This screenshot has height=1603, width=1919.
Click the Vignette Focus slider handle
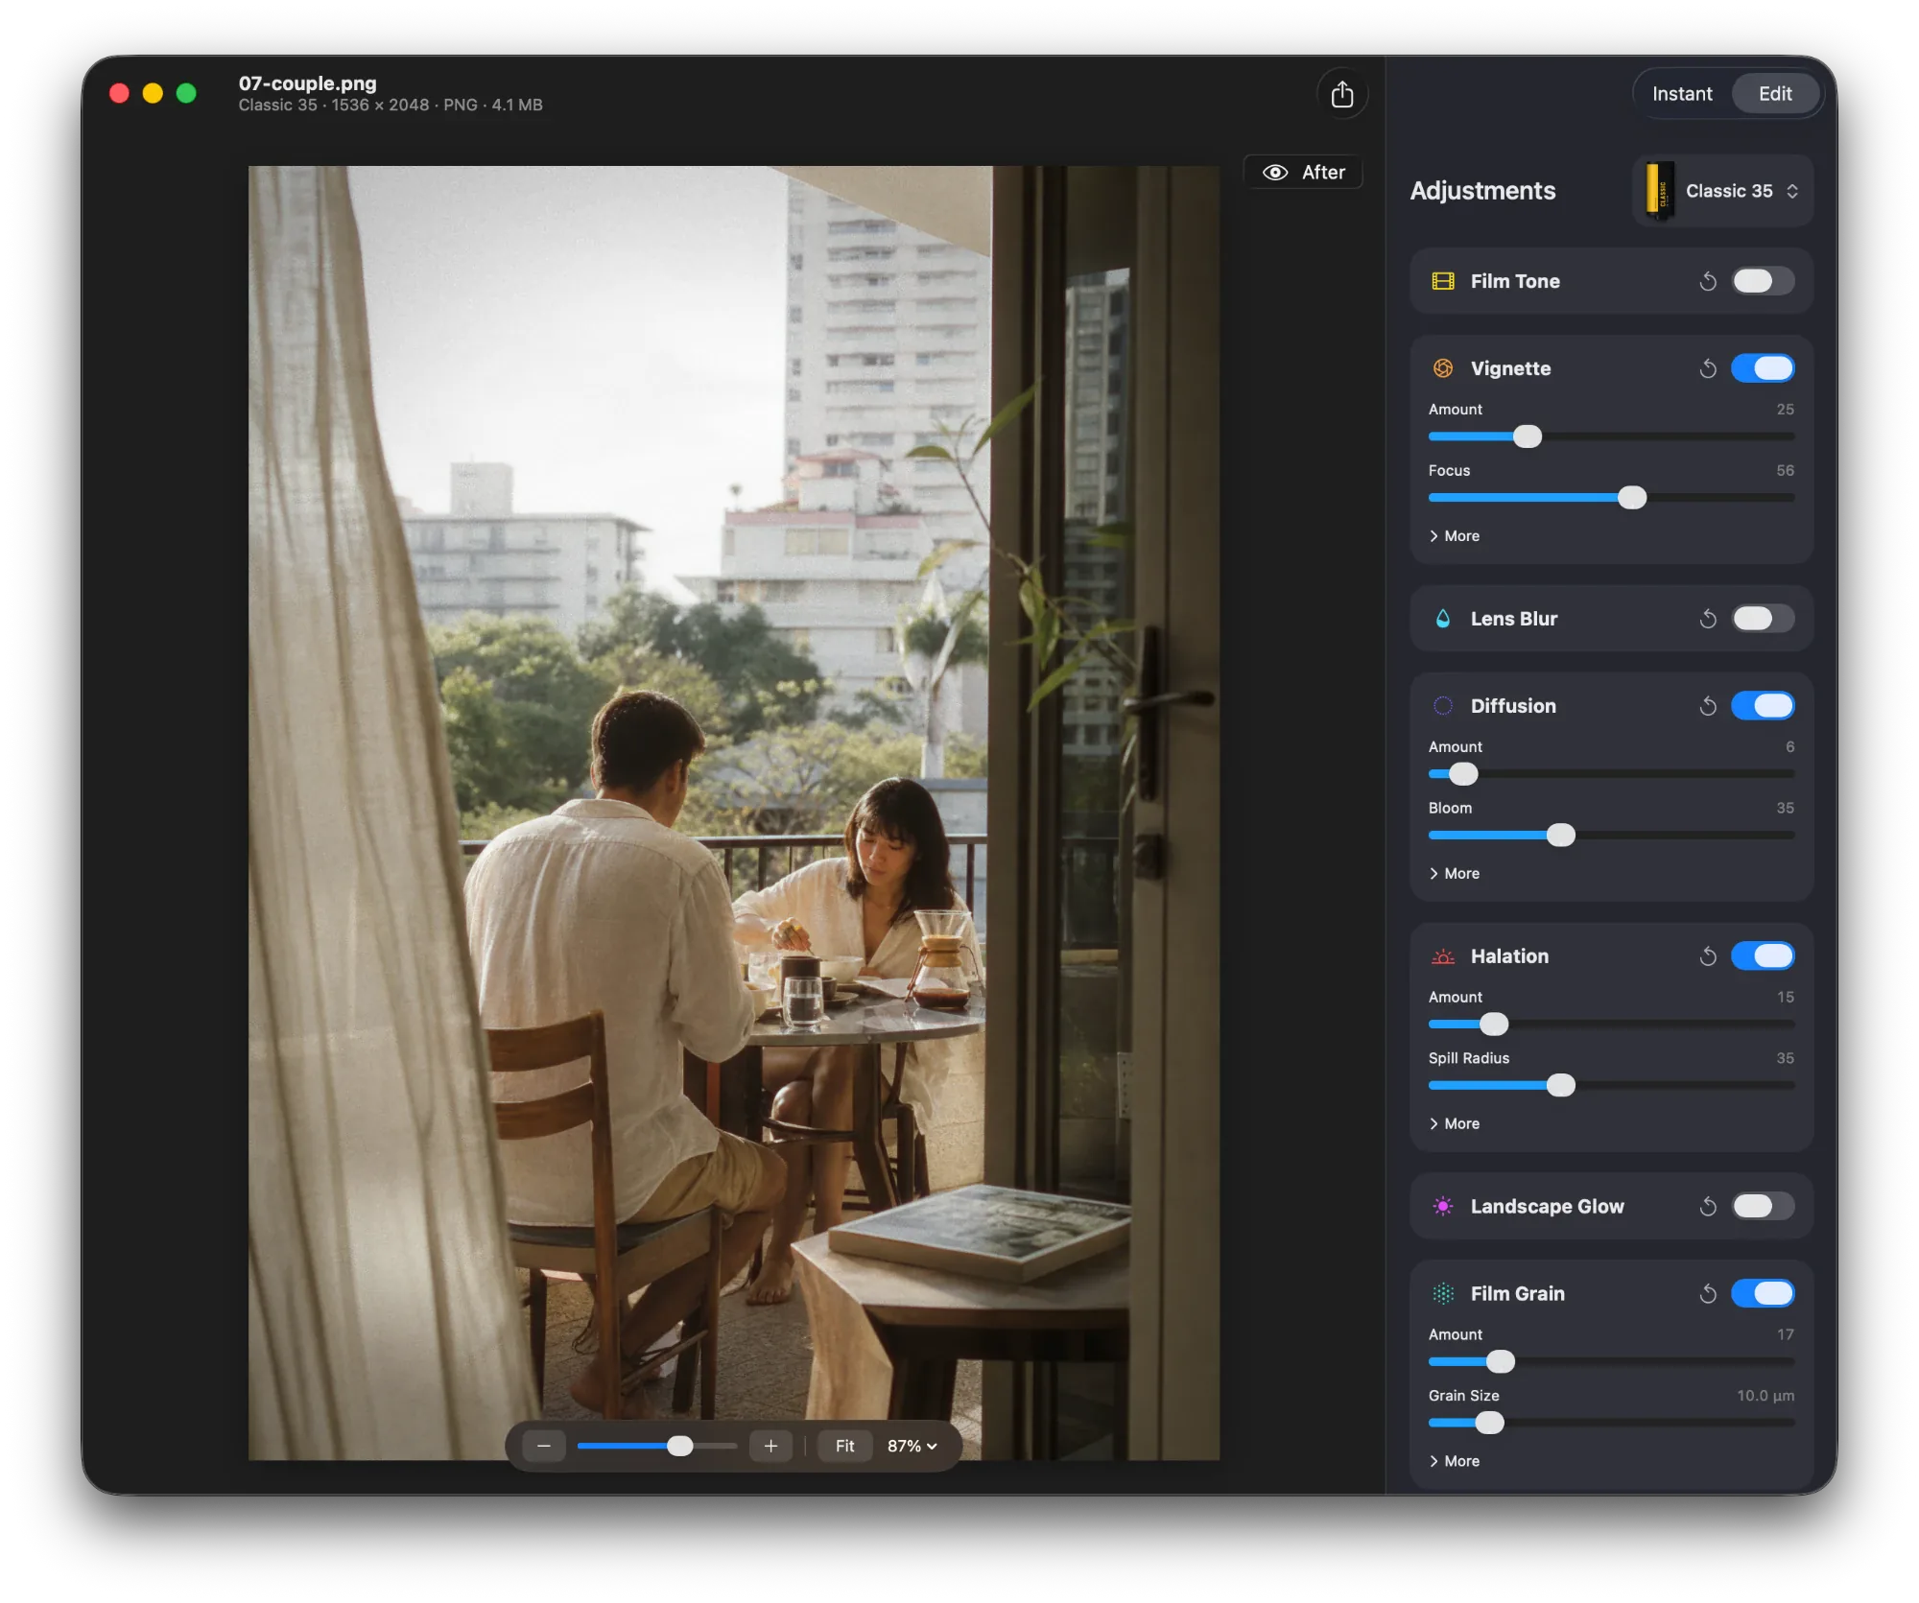[x=1632, y=498]
